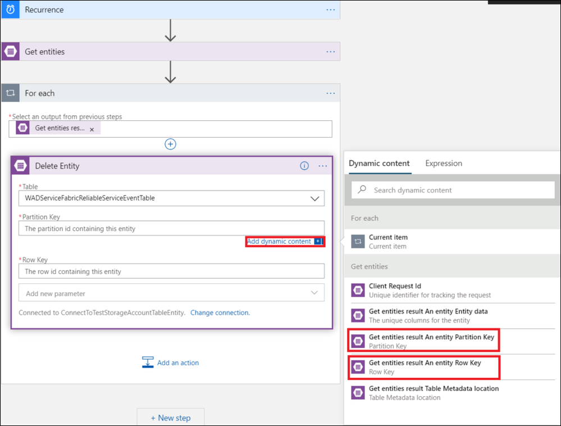
Task: Click the Current item loop icon
Action: click(358, 242)
